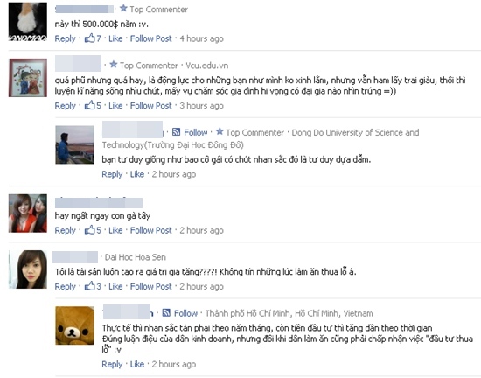Open the teddy bear profile picture
Image resolution: width=481 pixels, height=378 pixels.
tap(74, 325)
